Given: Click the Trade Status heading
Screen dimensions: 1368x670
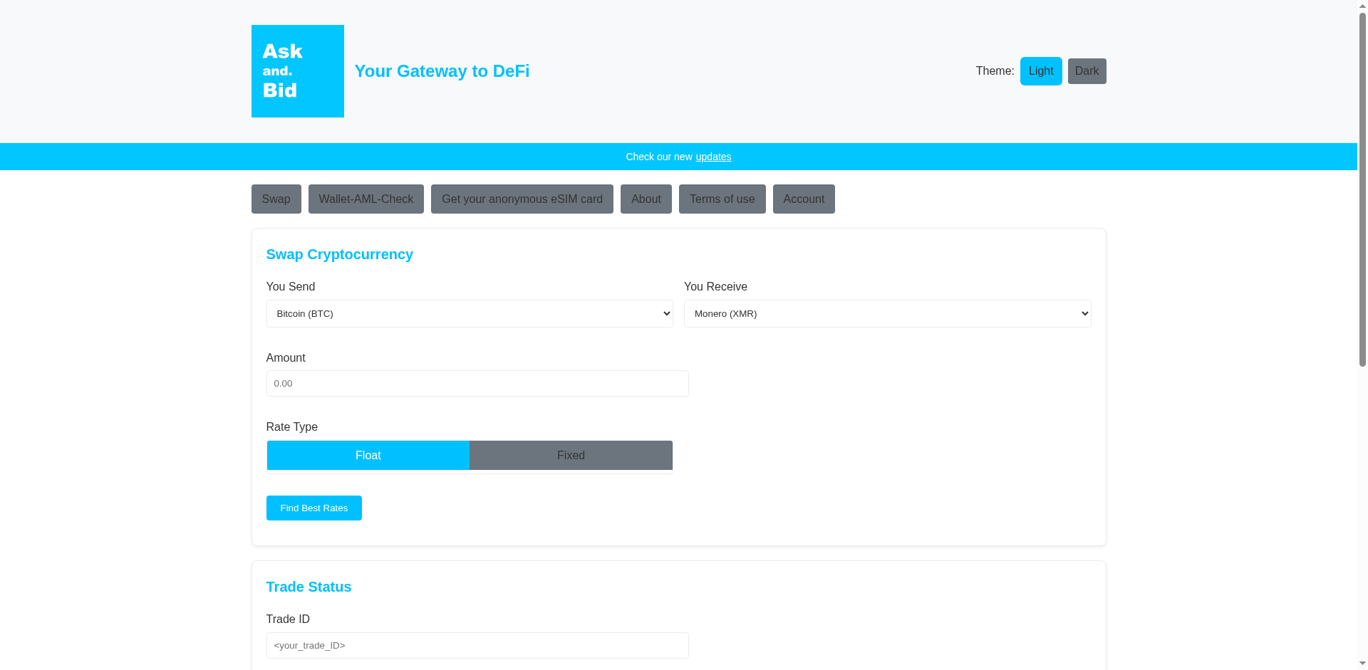Looking at the screenshot, I should tap(309, 587).
